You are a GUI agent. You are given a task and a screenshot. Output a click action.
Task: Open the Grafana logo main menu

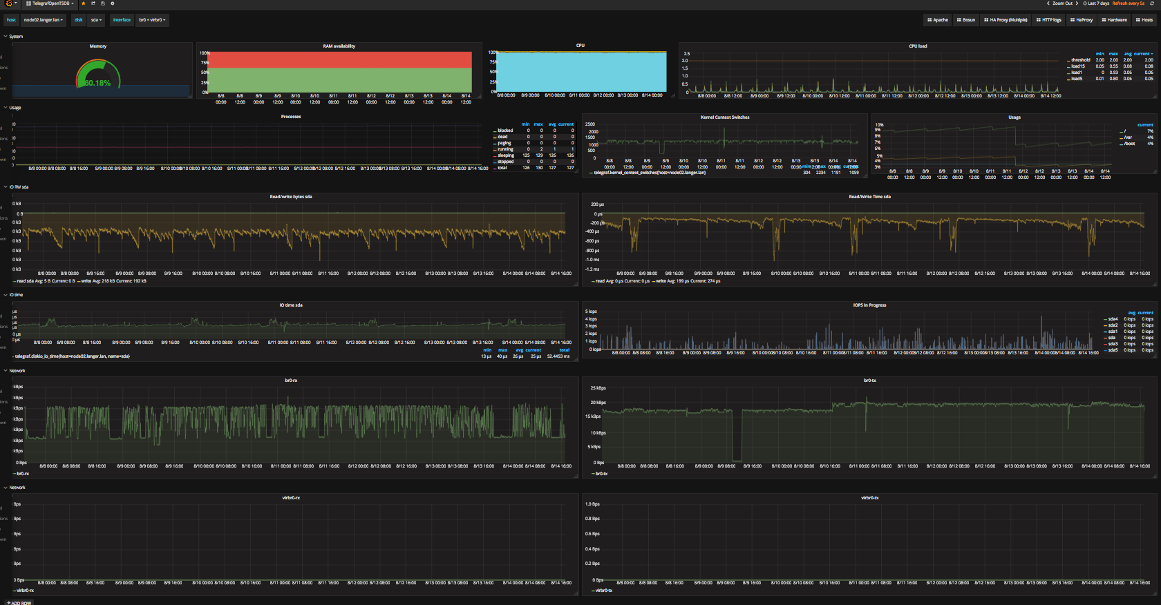tap(10, 3)
